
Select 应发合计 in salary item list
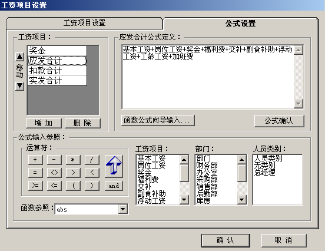pos(57,61)
